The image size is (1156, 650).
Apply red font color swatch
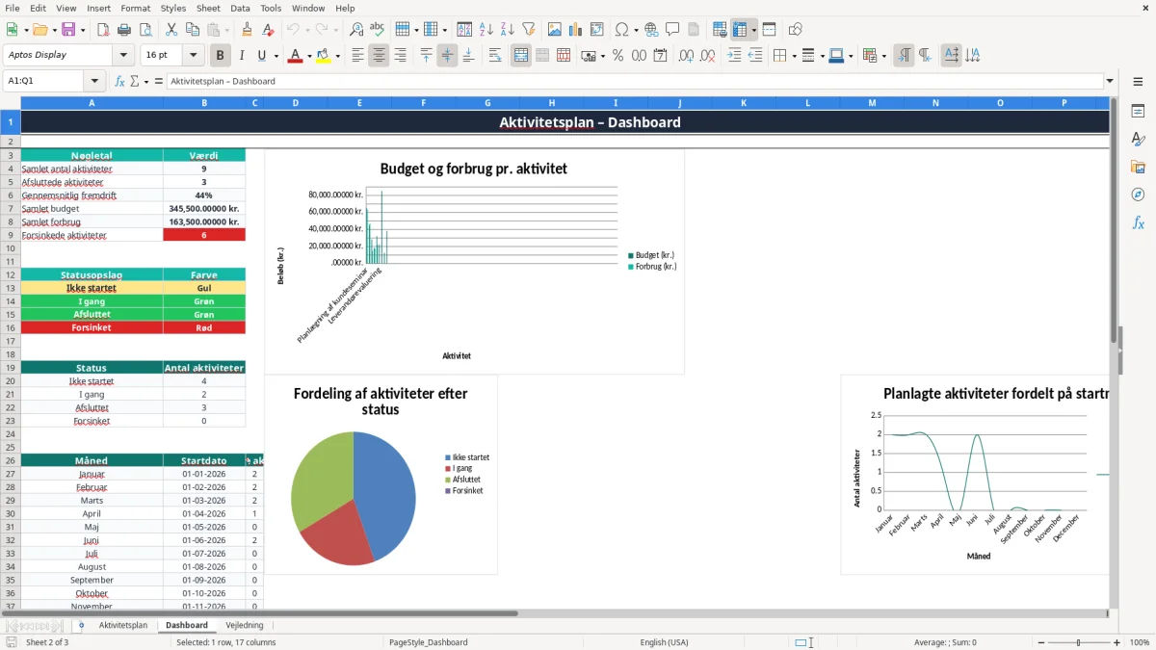pyautogui.click(x=294, y=56)
